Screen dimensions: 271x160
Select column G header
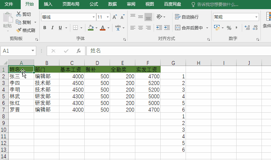[x=173, y=63]
